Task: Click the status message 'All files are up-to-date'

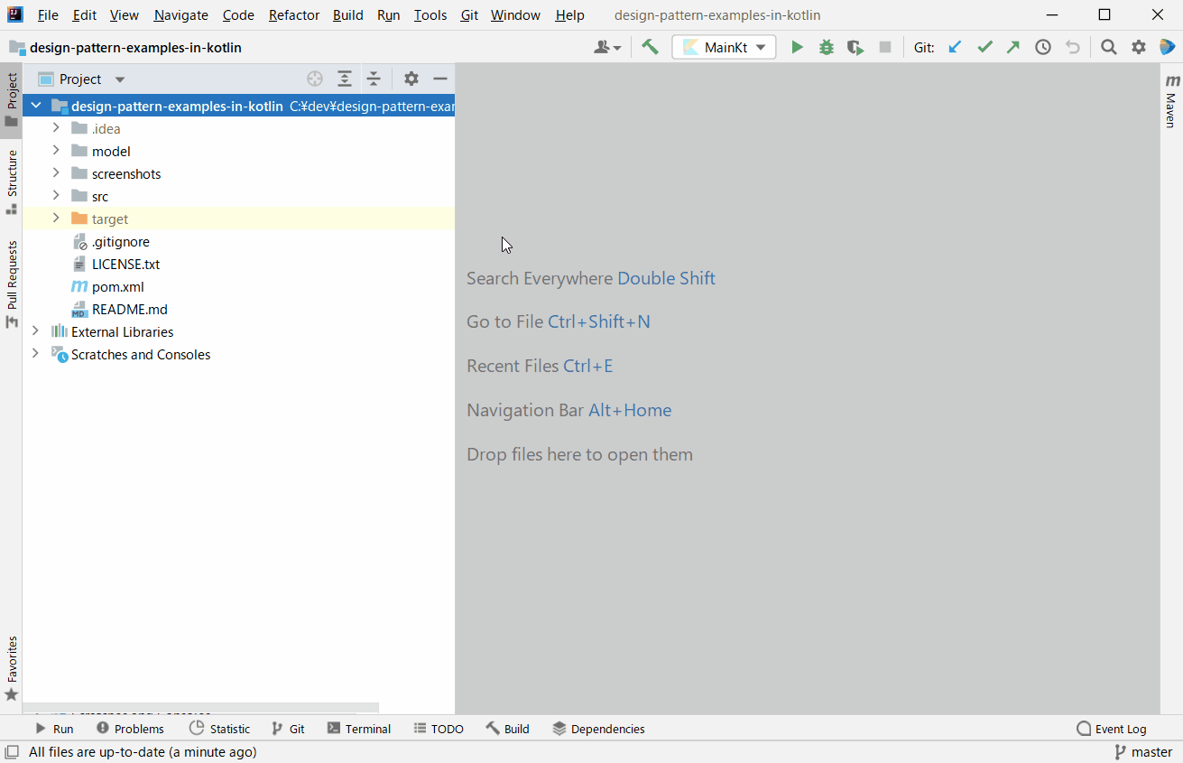Action: point(143,751)
